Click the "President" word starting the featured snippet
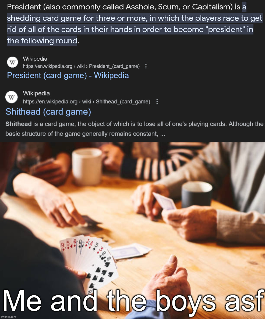Image resolution: width=265 pixels, height=319 pixels. tap(24, 7)
